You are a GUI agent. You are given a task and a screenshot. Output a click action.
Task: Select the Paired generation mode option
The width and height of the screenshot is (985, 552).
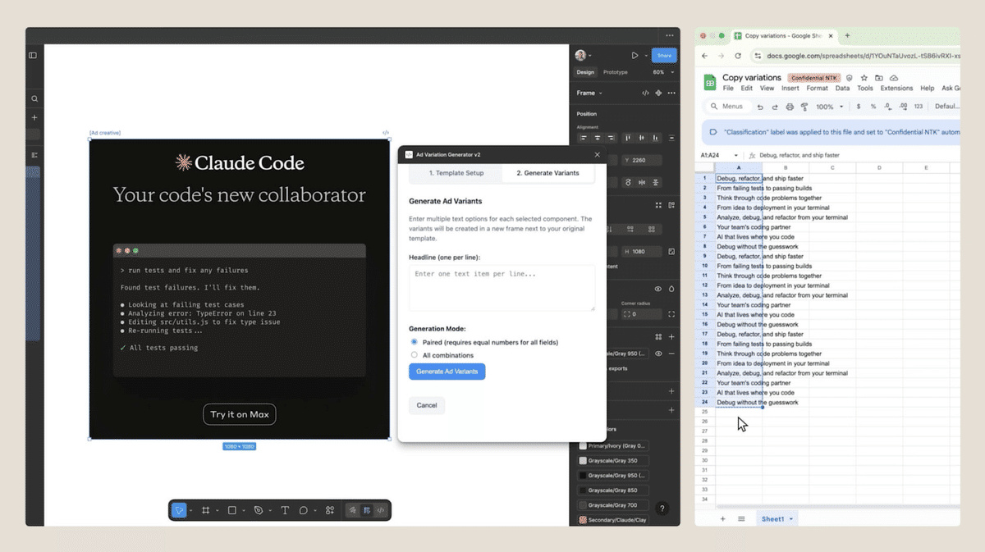point(415,342)
